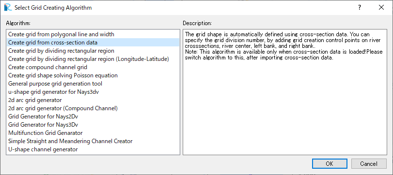This screenshot has width=393, height=175.
Task: Close the Select Grid Creating Algorithm dialog
Action: [x=381, y=8]
